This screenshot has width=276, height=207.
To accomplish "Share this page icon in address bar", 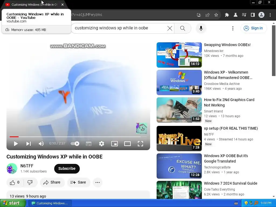I will tap(208, 15).
